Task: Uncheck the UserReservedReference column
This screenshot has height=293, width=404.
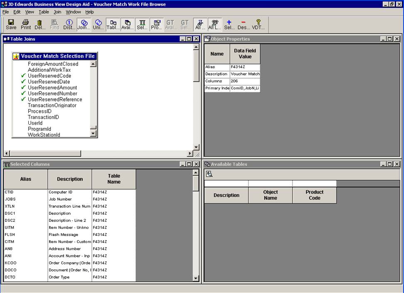Action: 23,99
